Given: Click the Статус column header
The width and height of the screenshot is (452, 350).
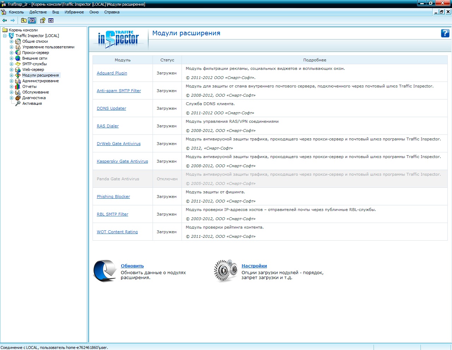Looking at the screenshot, I should pos(167,60).
